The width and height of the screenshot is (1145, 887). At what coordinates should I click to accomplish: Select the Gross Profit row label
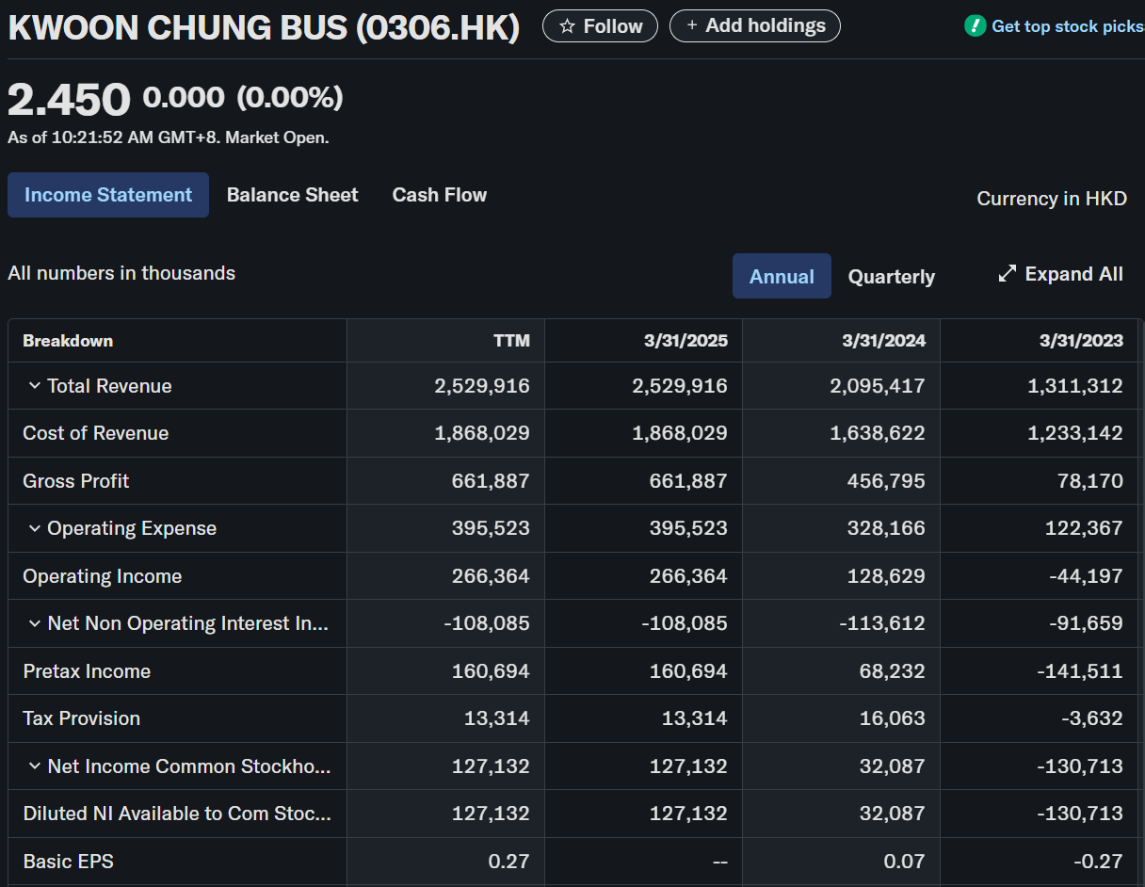point(76,481)
